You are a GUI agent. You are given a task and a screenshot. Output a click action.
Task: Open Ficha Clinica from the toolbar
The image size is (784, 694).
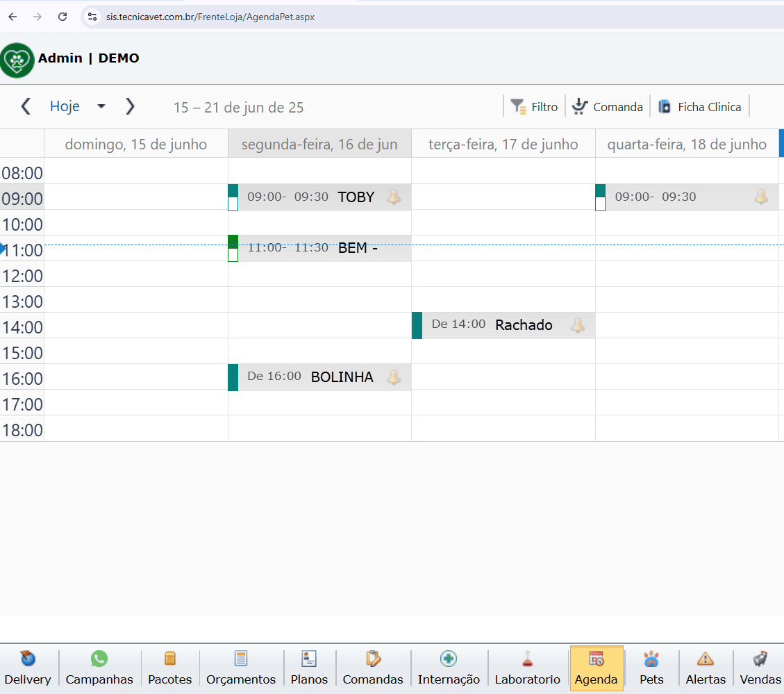[700, 107]
